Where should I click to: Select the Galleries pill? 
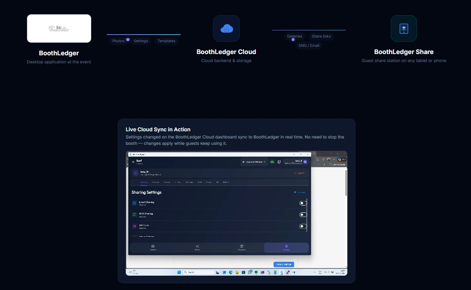295,36
